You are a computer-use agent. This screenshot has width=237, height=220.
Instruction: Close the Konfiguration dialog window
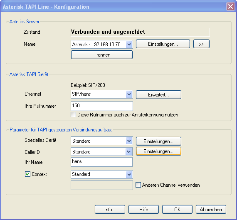coord(230,7)
